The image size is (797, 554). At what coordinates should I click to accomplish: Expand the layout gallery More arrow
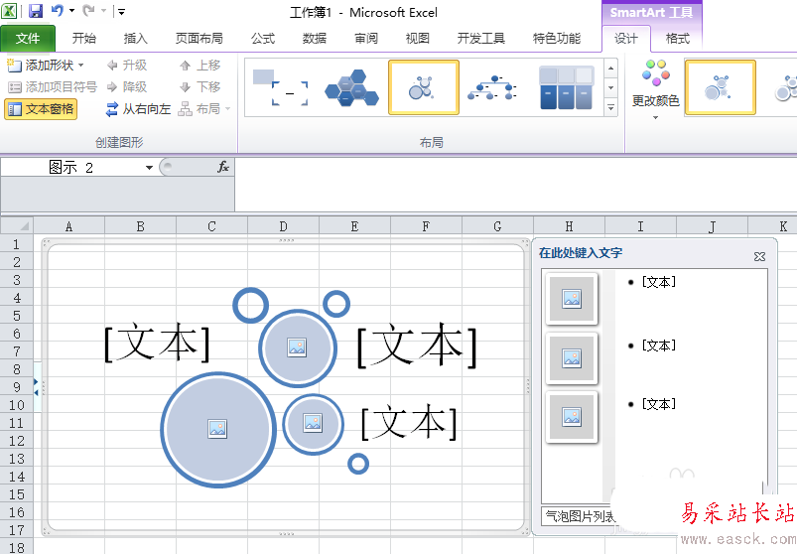coord(611,108)
